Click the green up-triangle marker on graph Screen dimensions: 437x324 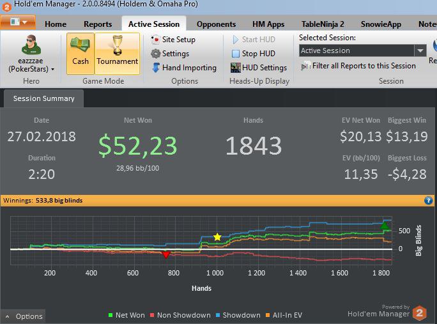tap(385, 226)
